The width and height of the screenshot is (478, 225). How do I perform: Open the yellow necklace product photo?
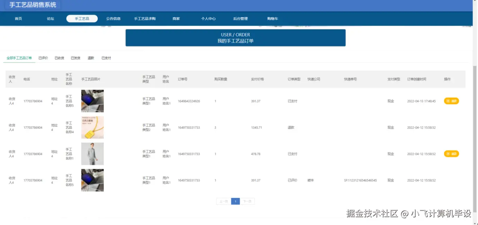click(92, 128)
